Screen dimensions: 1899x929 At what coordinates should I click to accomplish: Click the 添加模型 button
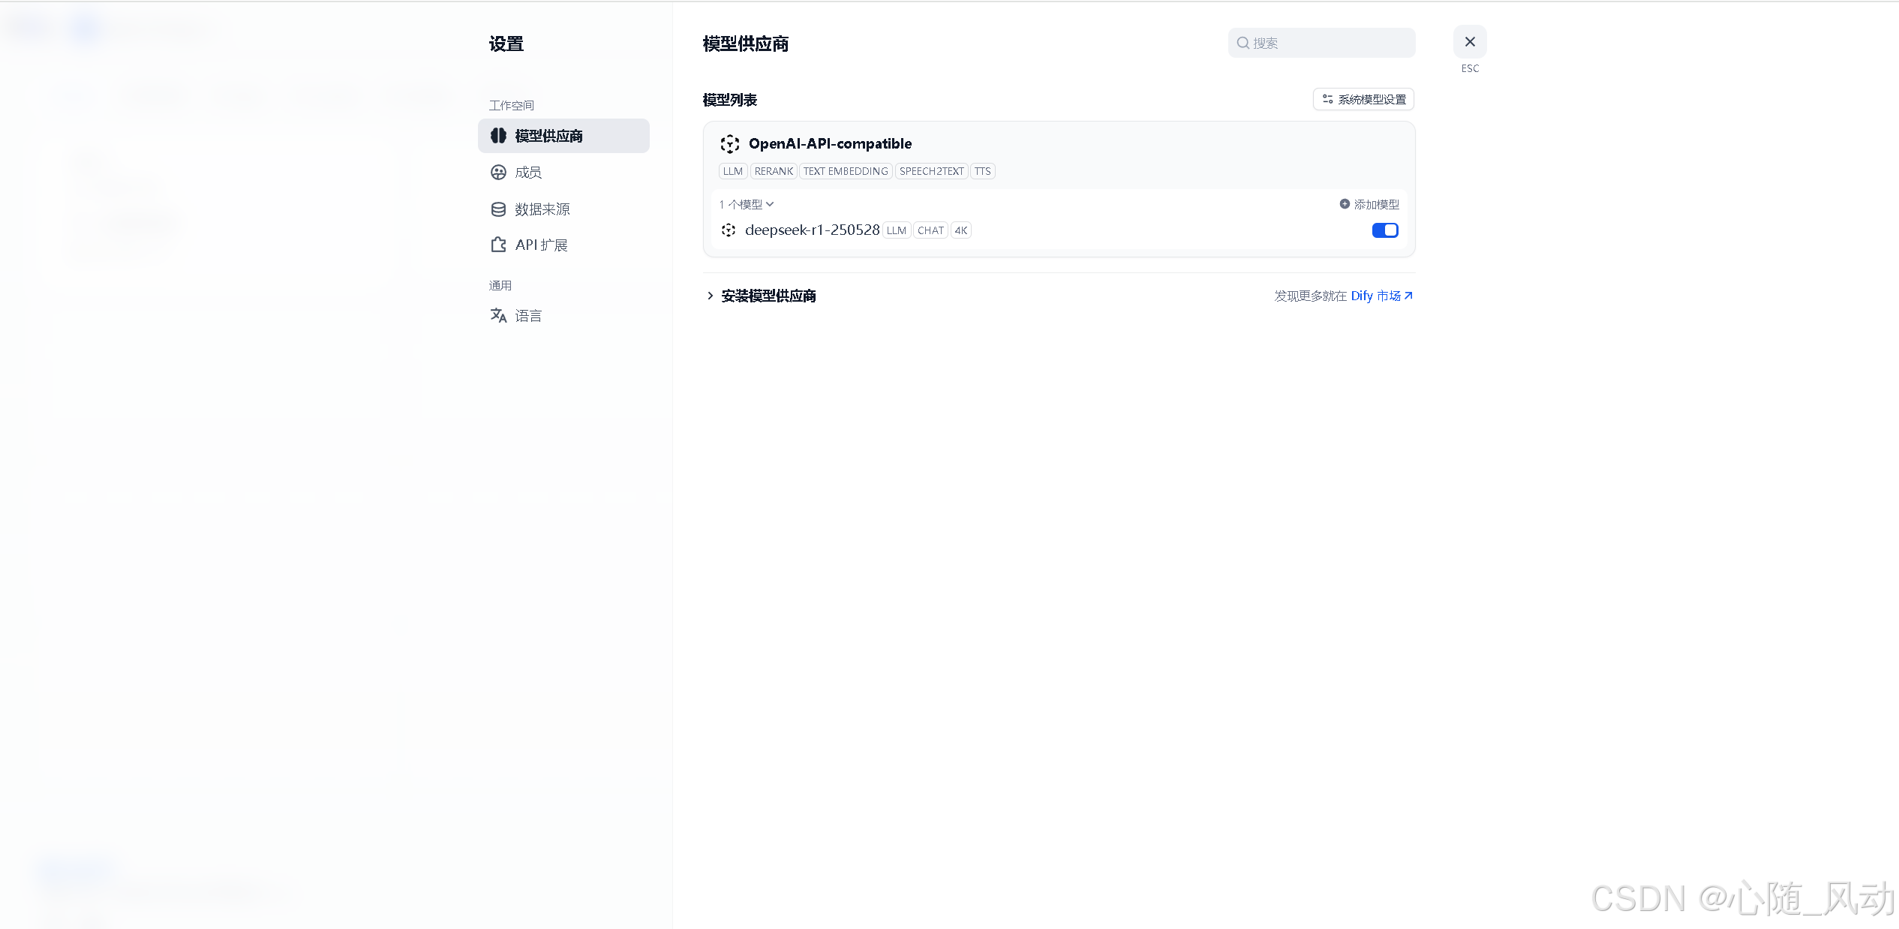click(1375, 204)
